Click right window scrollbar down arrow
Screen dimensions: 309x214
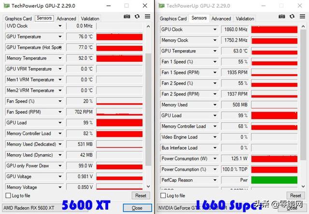click(303, 186)
